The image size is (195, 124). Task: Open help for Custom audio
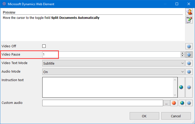[x=189, y=103]
